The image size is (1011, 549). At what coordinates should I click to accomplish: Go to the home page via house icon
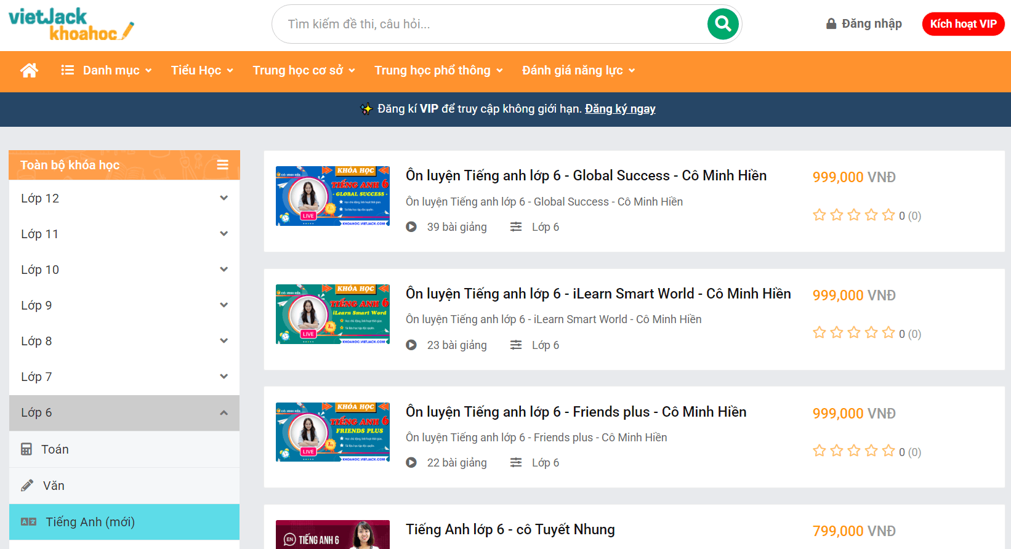(29, 70)
